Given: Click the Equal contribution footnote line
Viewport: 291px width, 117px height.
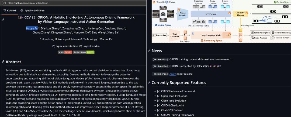Looking at the screenshot, I should point(76,46).
